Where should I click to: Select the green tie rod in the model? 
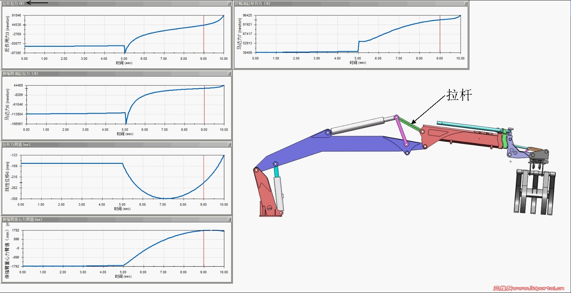pos(410,125)
